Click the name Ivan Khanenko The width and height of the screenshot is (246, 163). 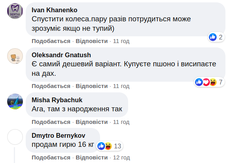point(54,10)
